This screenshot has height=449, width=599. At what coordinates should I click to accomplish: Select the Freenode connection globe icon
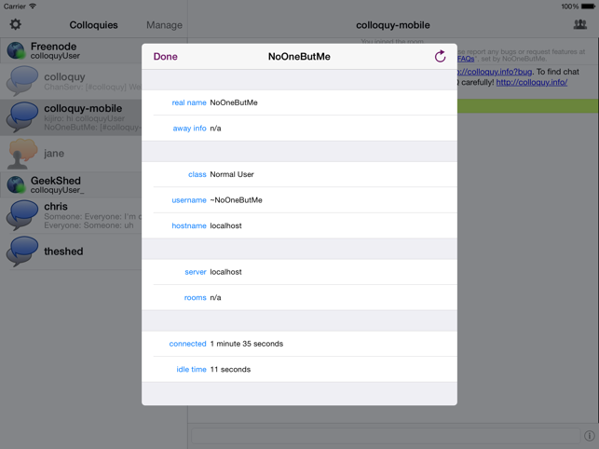[16, 50]
